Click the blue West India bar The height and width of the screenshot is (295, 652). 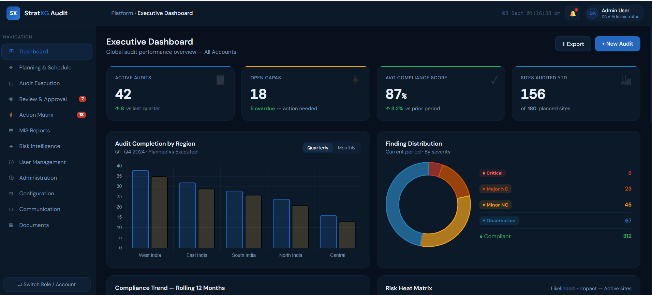140,209
